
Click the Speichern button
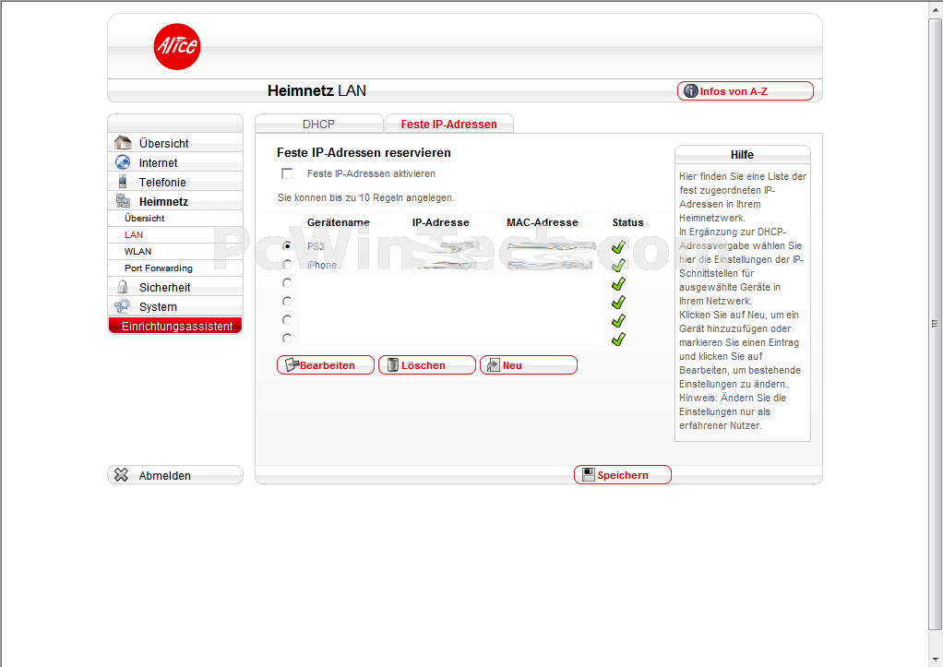(x=623, y=474)
